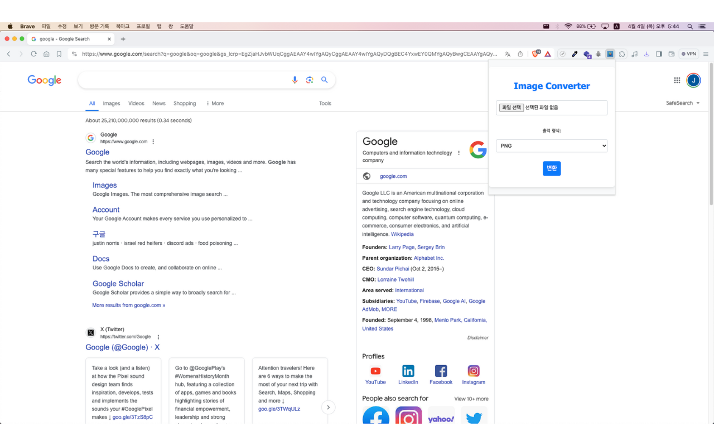The image size is (714, 446).
Task: Open the Brave hamburger menu
Action: (706, 54)
